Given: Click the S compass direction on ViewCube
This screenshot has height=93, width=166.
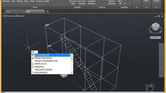Looking at the screenshot, I should click(x=150, y=32).
